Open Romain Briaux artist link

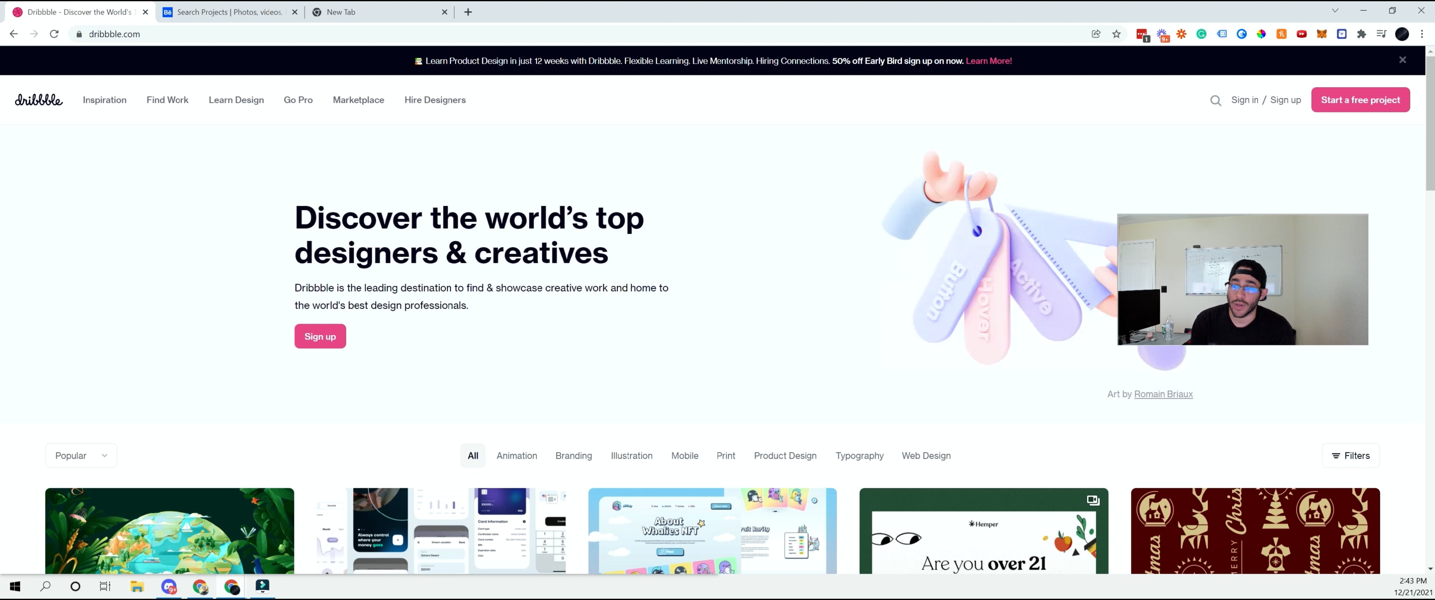click(1163, 393)
